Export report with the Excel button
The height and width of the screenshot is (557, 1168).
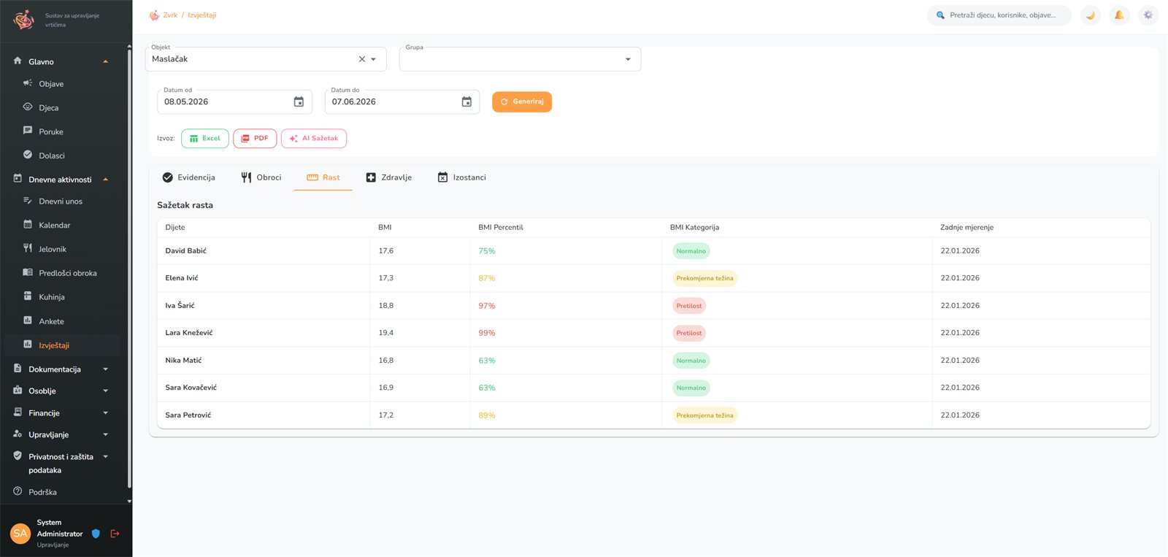(205, 139)
